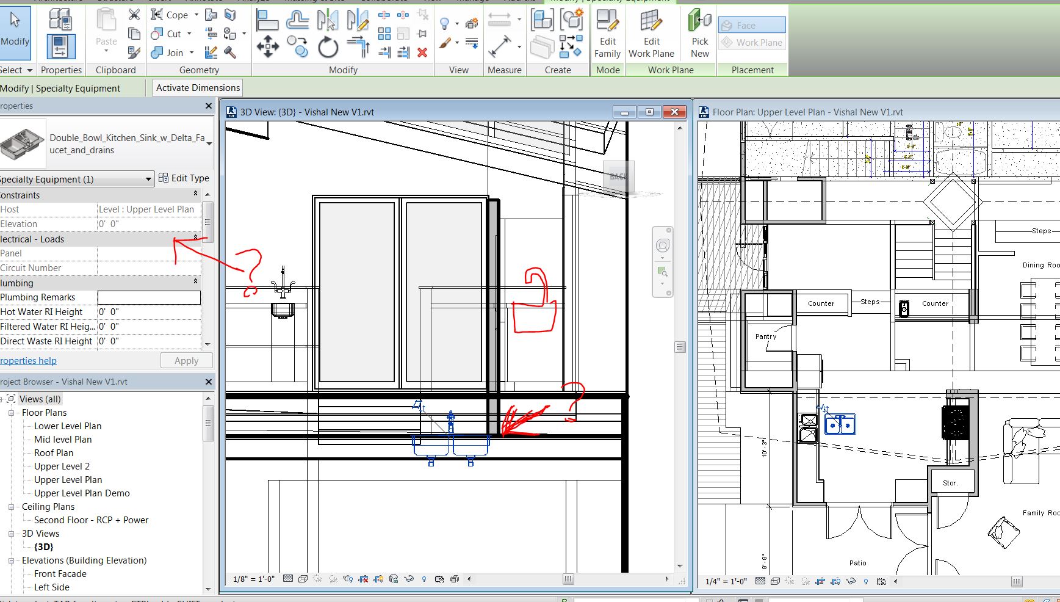Click the Rotate tool icon

pyautogui.click(x=328, y=47)
